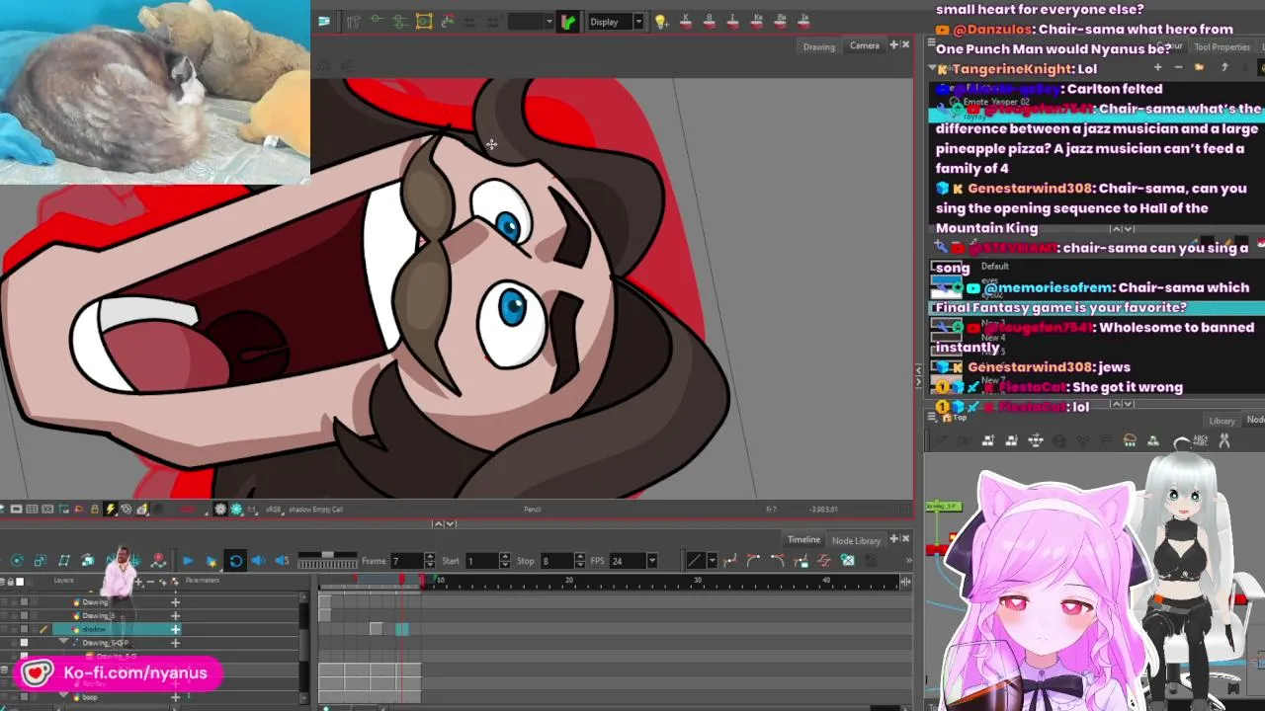Switch to the Drawing view tab

pyautogui.click(x=818, y=46)
